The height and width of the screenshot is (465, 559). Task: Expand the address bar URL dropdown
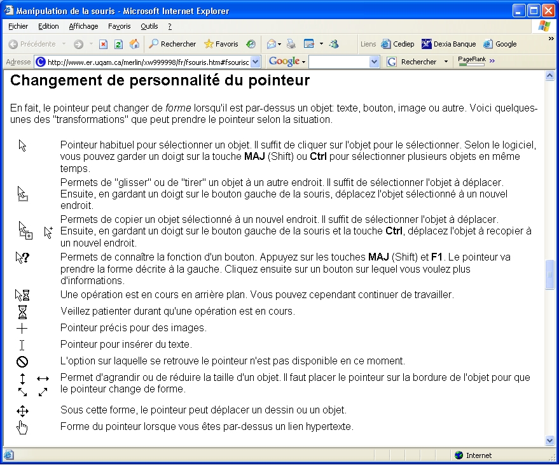coord(256,62)
